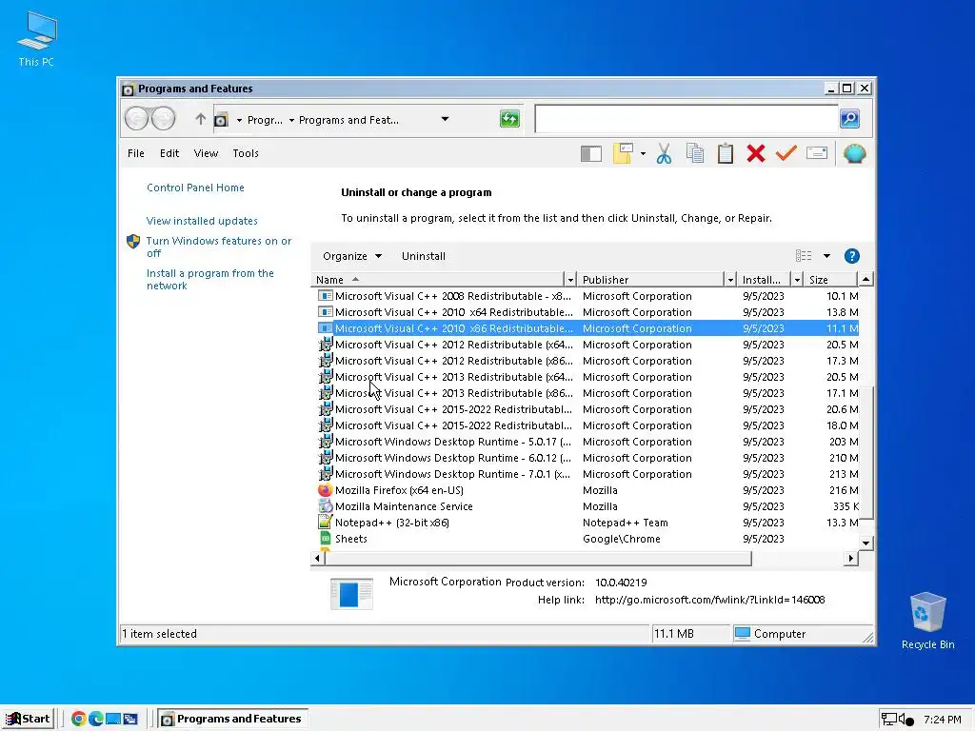
Task: Open the Edit menu
Action: click(169, 153)
